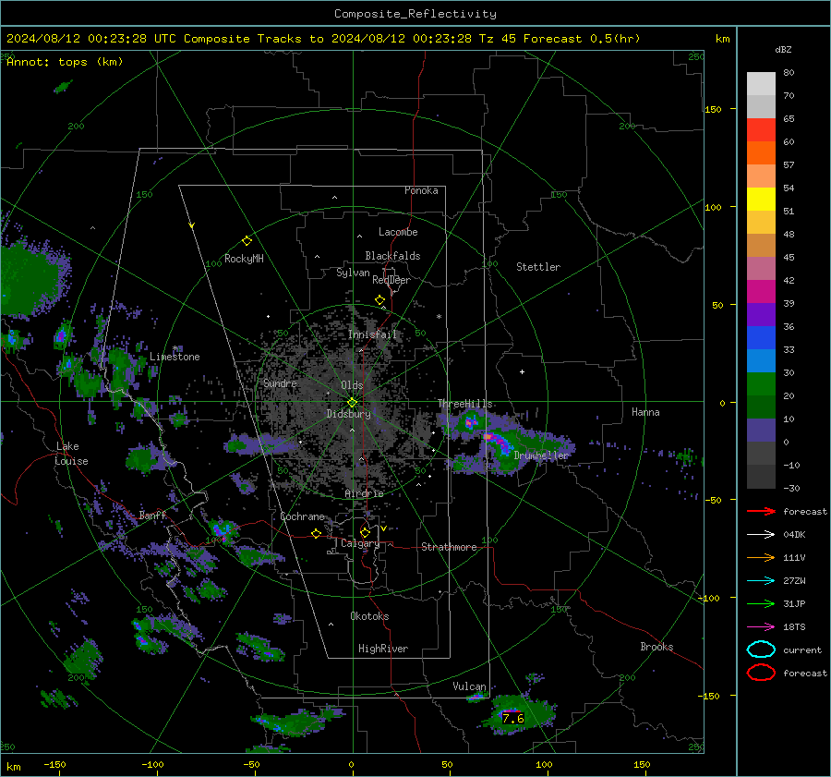This screenshot has width=831, height=777.
Task: Click the Stettler town label
Action: [538, 267]
